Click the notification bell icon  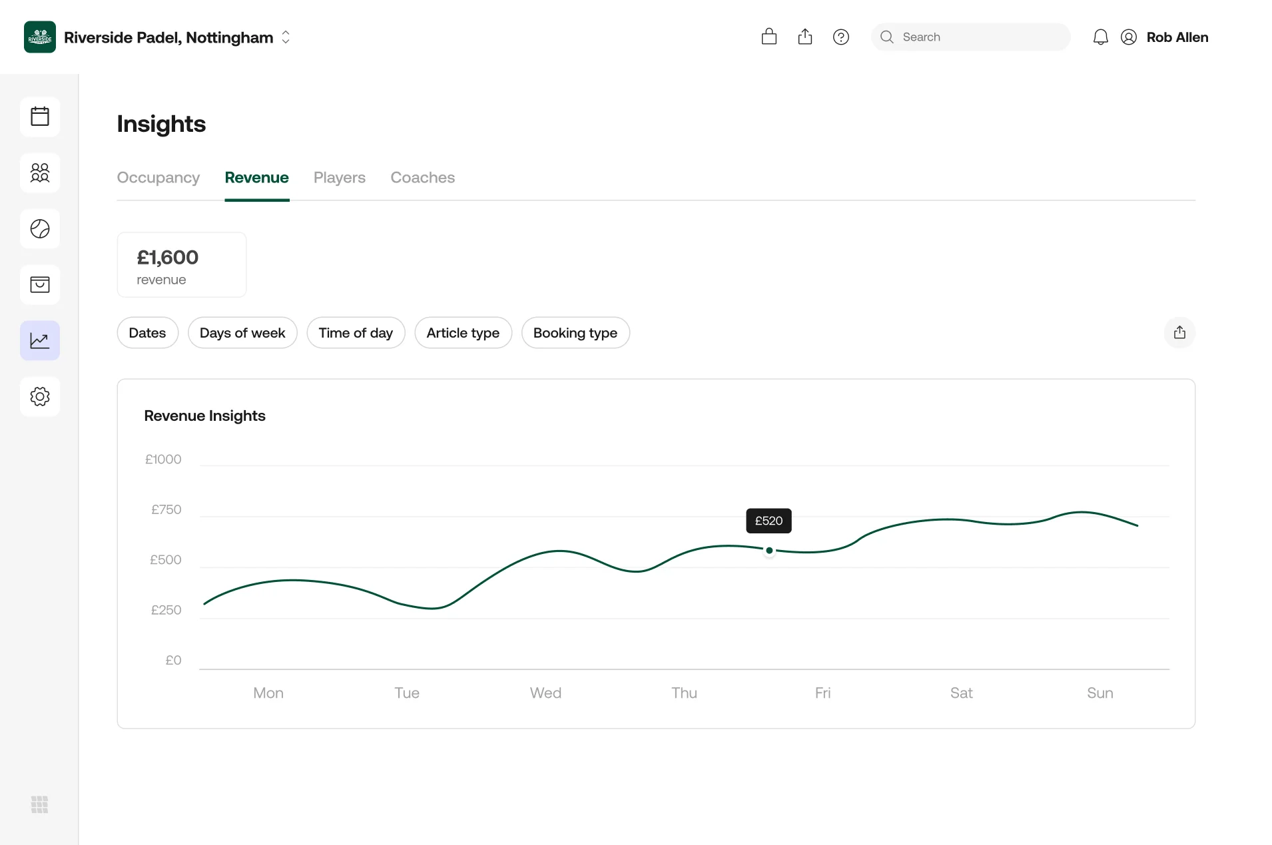[1100, 37]
